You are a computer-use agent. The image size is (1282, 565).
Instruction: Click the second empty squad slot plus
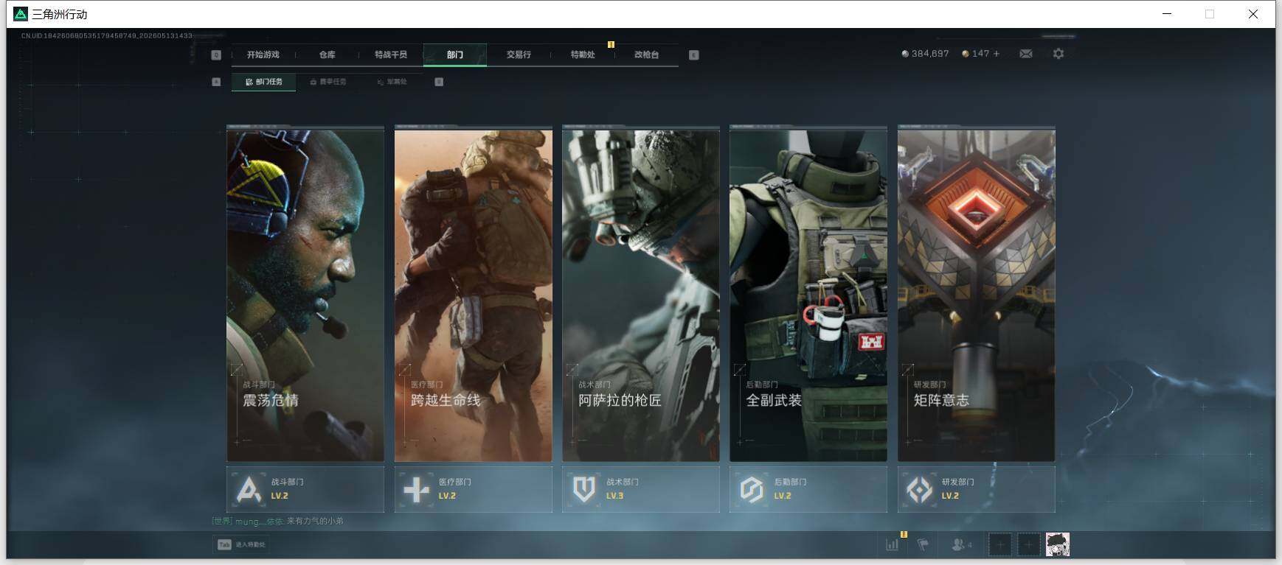(1028, 544)
